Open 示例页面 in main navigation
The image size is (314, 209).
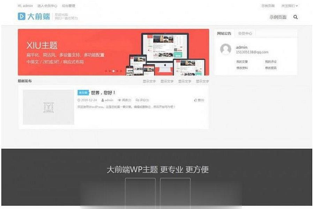(278, 17)
